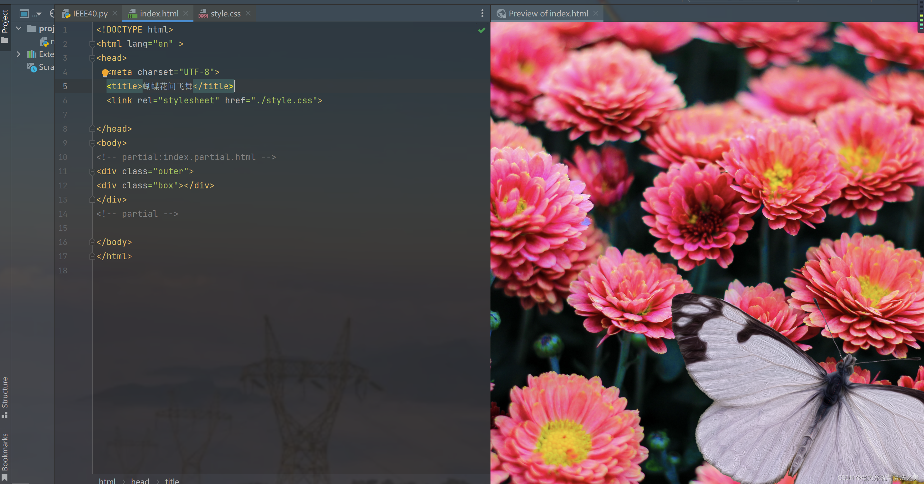Click the yellow intention lightbulb on line 4
This screenshot has height=484, width=924.
[105, 73]
